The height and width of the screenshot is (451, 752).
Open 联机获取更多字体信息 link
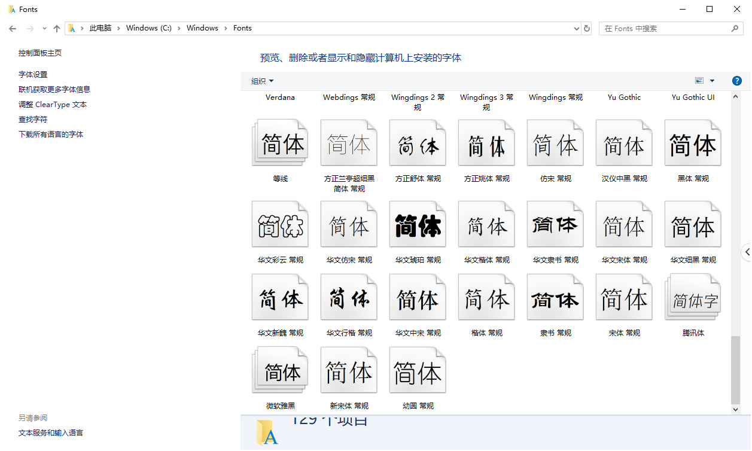pyautogui.click(x=54, y=90)
